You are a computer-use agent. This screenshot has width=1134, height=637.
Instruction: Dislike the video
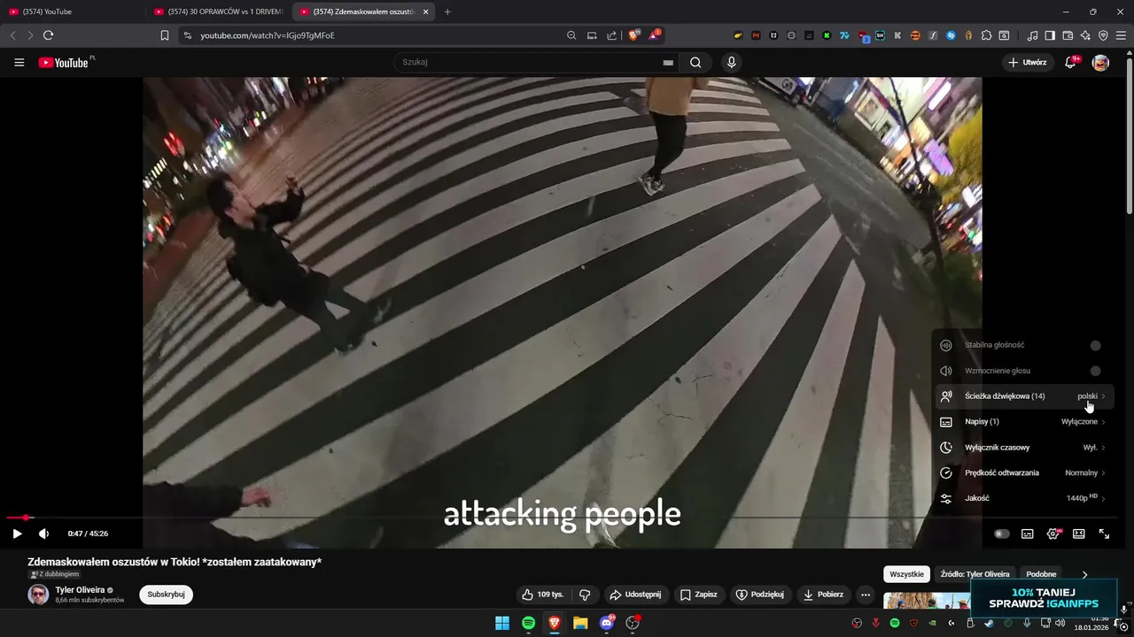click(x=585, y=595)
